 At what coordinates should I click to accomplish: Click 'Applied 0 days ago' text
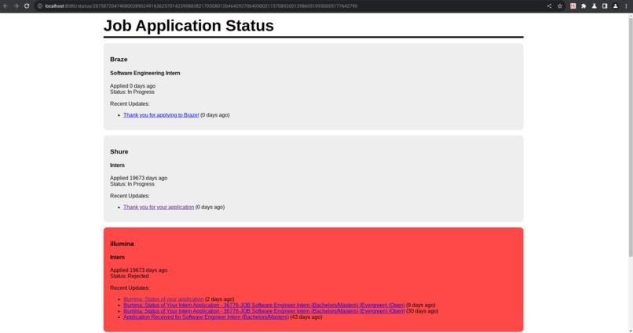click(133, 85)
